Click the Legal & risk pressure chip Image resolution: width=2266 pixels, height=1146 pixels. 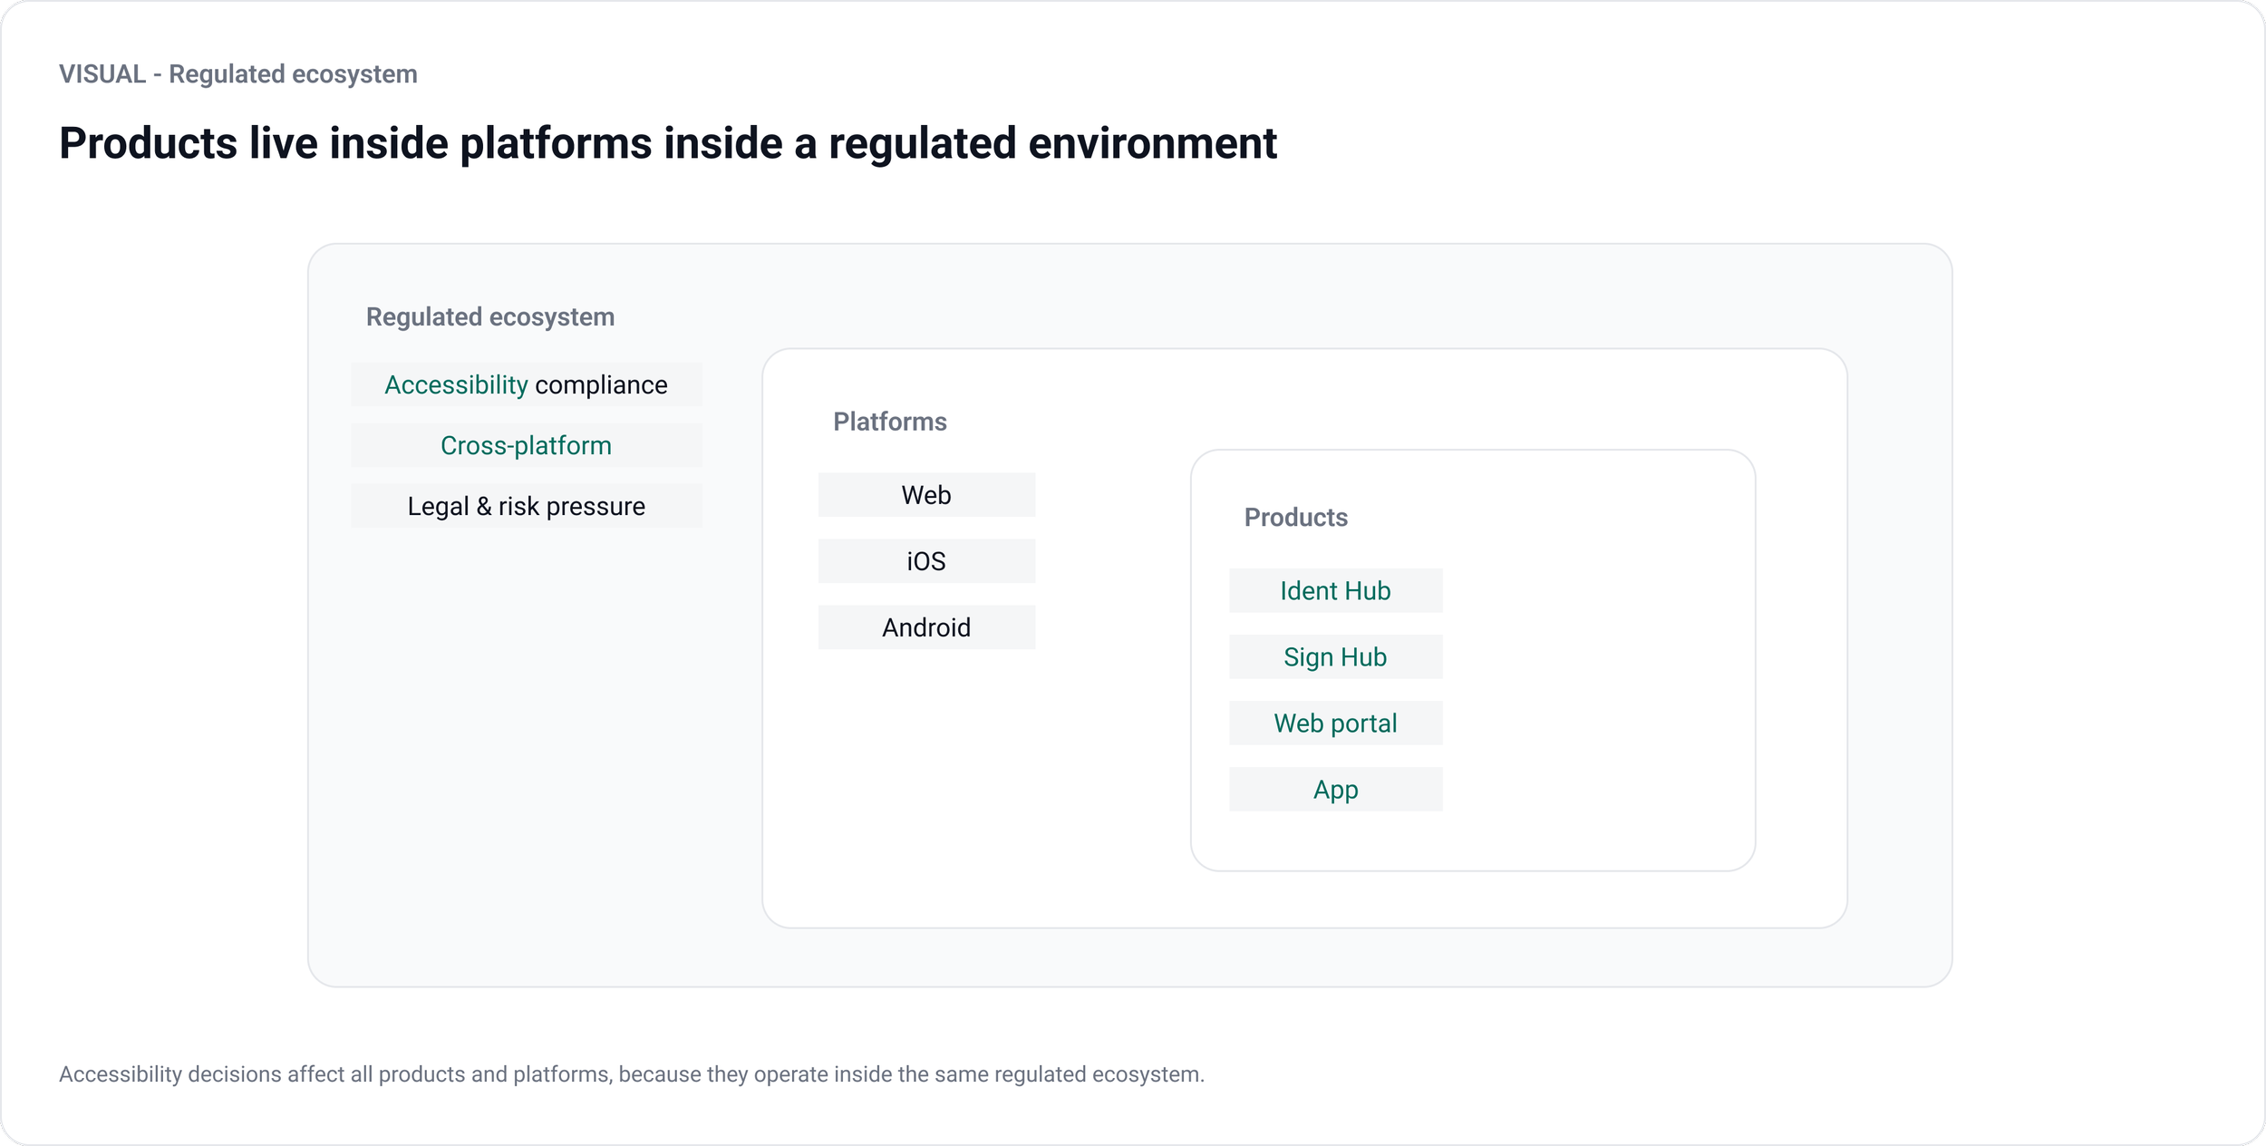tap(526, 506)
